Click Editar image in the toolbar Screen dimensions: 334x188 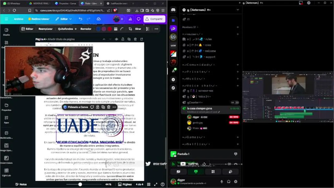click(x=27, y=29)
